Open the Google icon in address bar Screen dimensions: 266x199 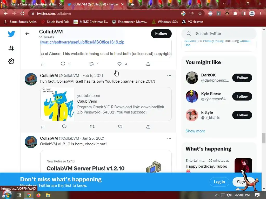coord(183,13)
